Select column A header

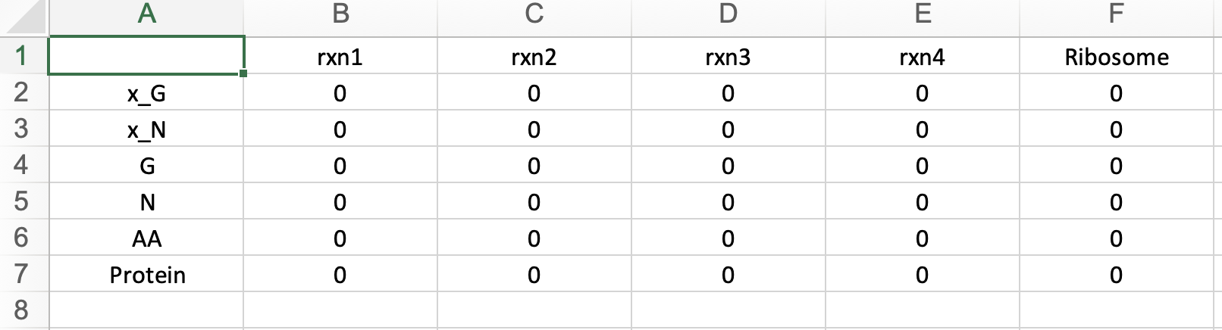(146, 14)
